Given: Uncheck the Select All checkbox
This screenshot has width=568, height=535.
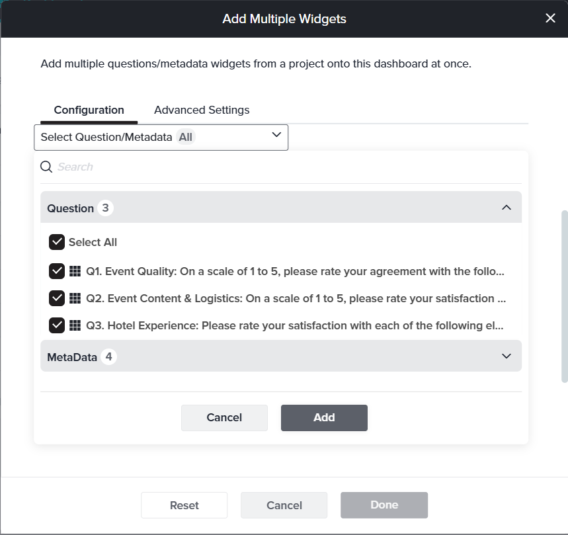Looking at the screenshot, I should coord(56,242).
